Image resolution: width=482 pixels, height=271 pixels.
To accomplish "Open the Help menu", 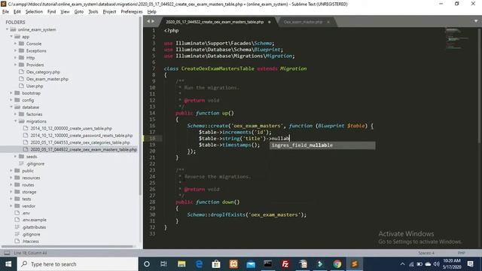I will [x=152, y=12].
